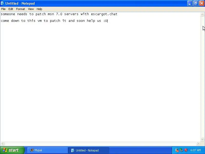Viewport: 205px width, 154px height.
Task: Click the word 'escargot.chat' in the text
Action: click(104, 14)
